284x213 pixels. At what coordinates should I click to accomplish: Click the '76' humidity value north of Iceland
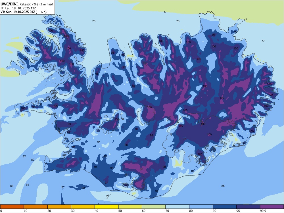tap(178, 21)
